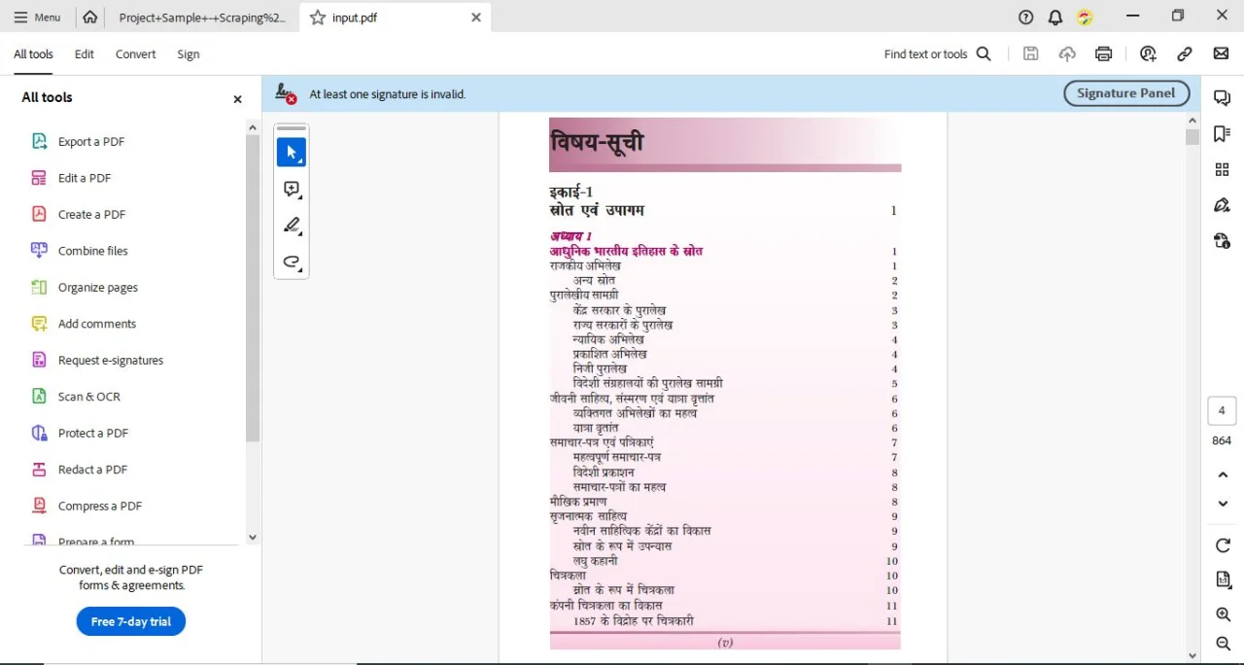Image resolution: width=1244 pixels, height=665 pixels.
Task: Open the hamburger Menu button
Action: tap(37, 17)
